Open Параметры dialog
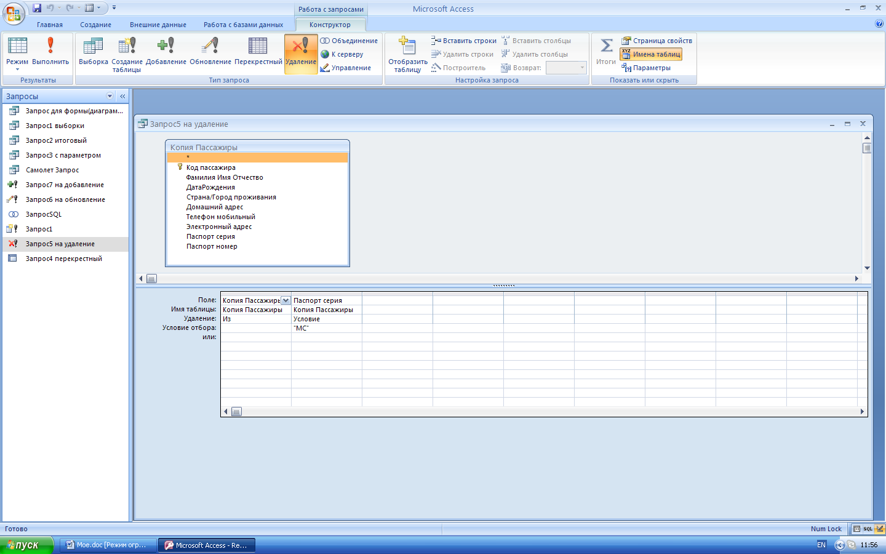The image size is (886, 554). (x=646, y=68)
